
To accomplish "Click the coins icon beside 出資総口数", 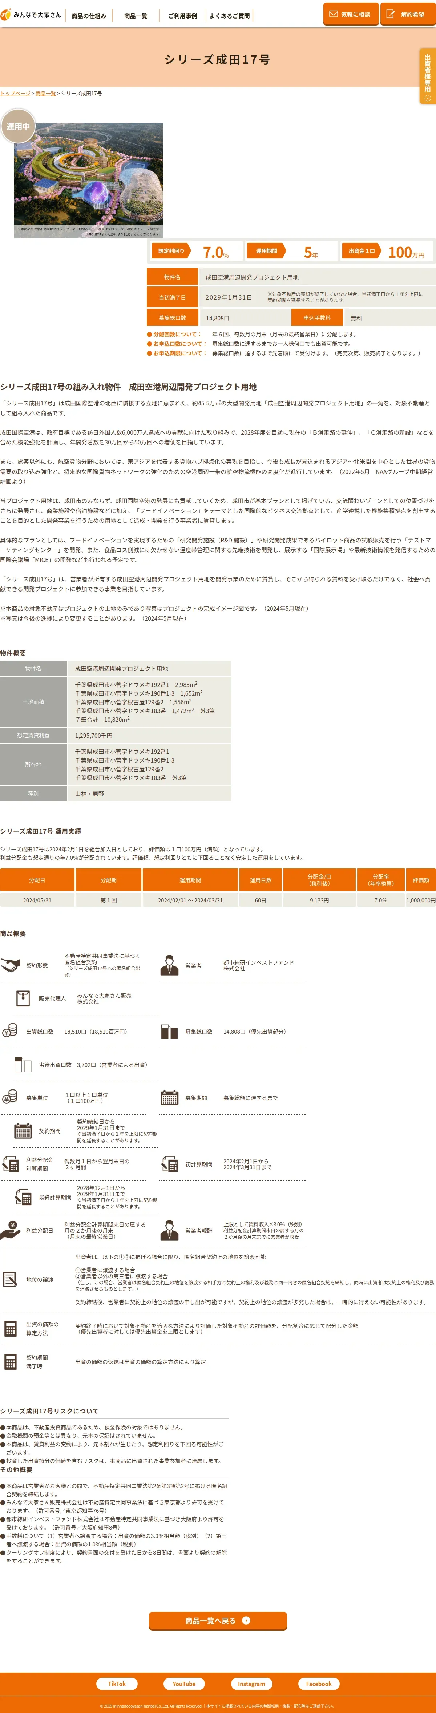I will pos(10,1031).
